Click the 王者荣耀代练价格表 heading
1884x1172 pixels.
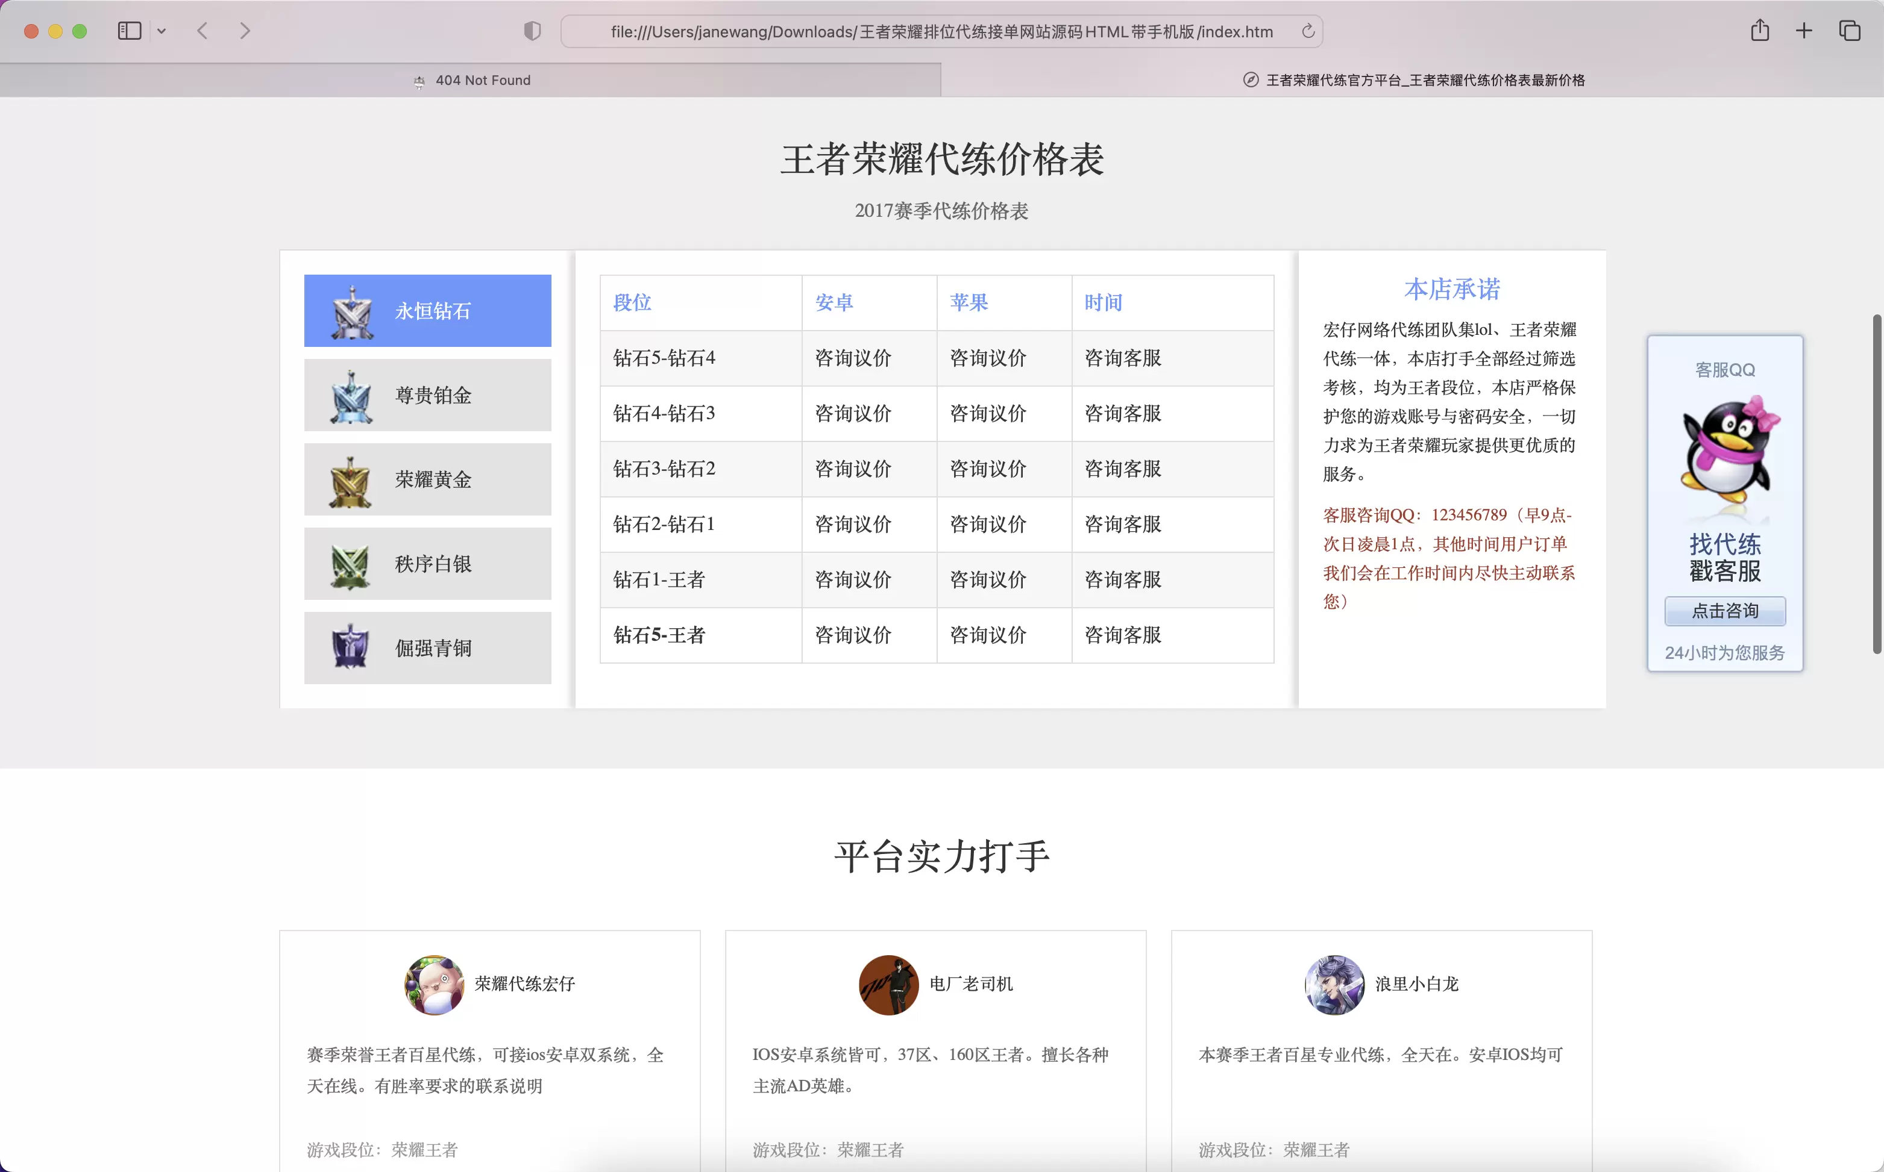[941, 160]
